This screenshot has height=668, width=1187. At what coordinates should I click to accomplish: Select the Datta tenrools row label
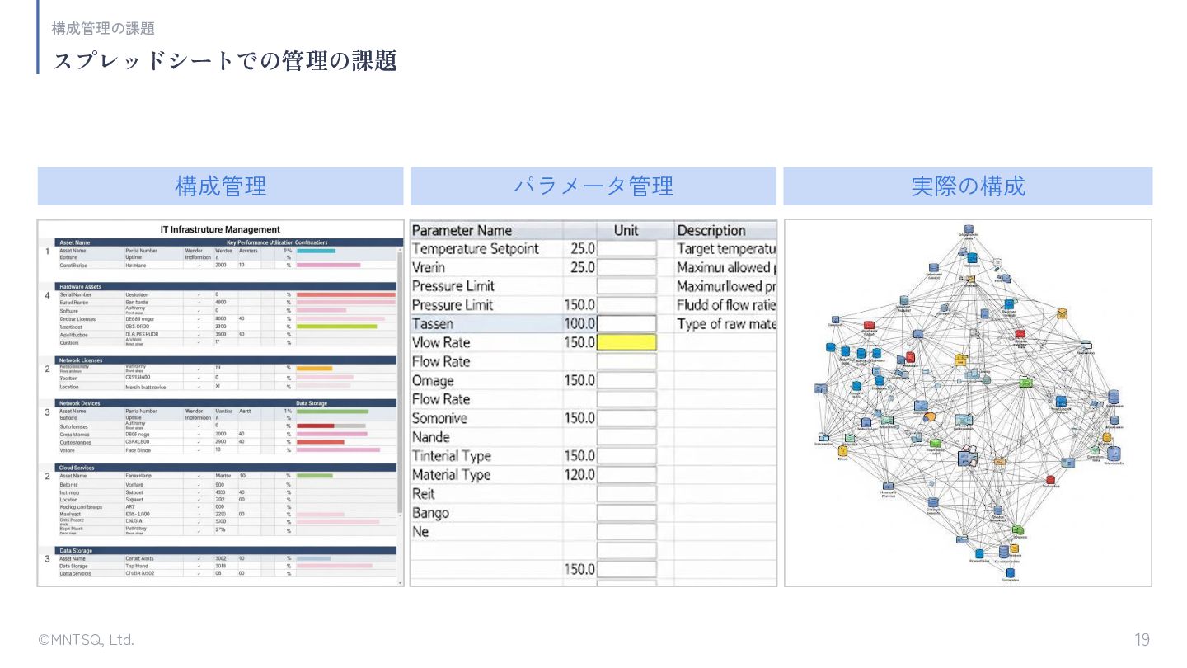76,573
